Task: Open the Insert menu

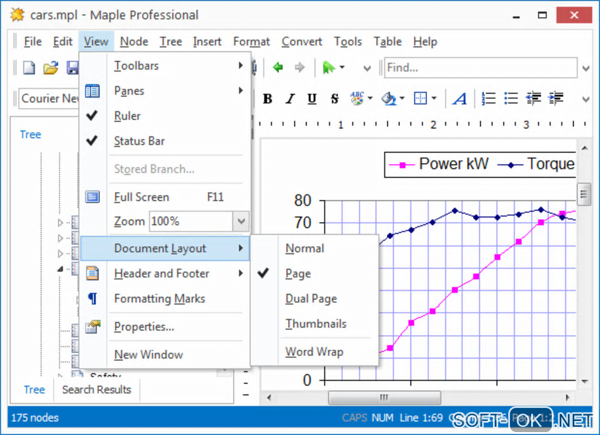Action: coord(207,41)
